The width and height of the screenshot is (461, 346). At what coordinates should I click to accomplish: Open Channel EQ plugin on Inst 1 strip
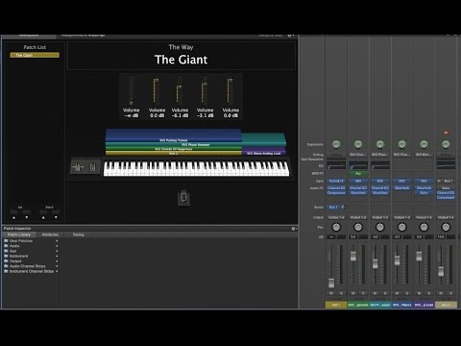[x=336, y=188]
